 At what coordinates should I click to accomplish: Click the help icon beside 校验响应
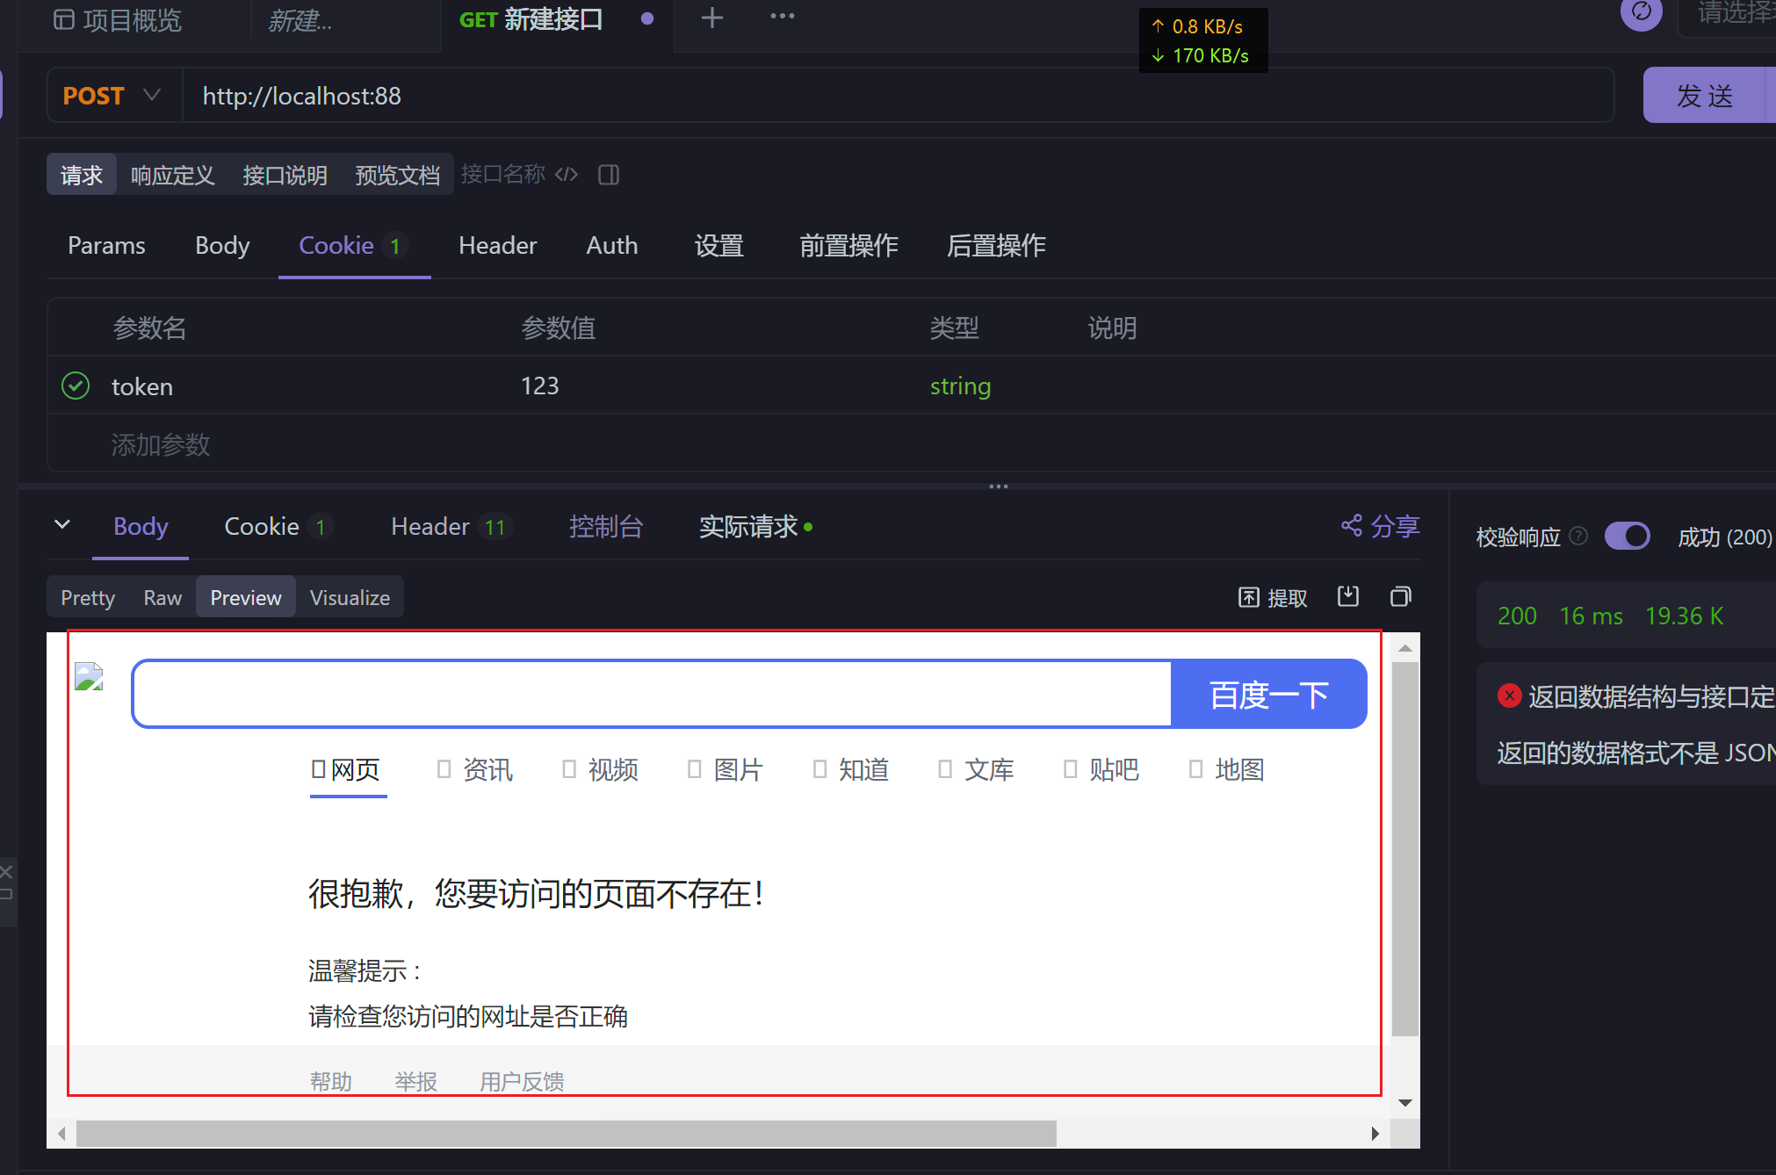click(x=1578, y=536)
